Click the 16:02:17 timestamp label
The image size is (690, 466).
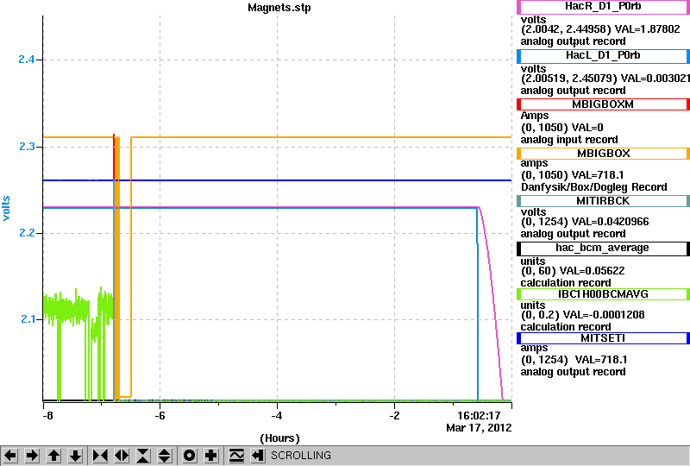click(479, 416)
